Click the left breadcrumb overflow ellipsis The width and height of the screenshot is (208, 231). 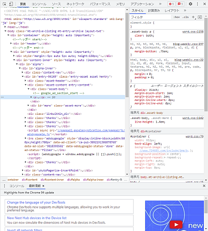click(x=4, y=180)
